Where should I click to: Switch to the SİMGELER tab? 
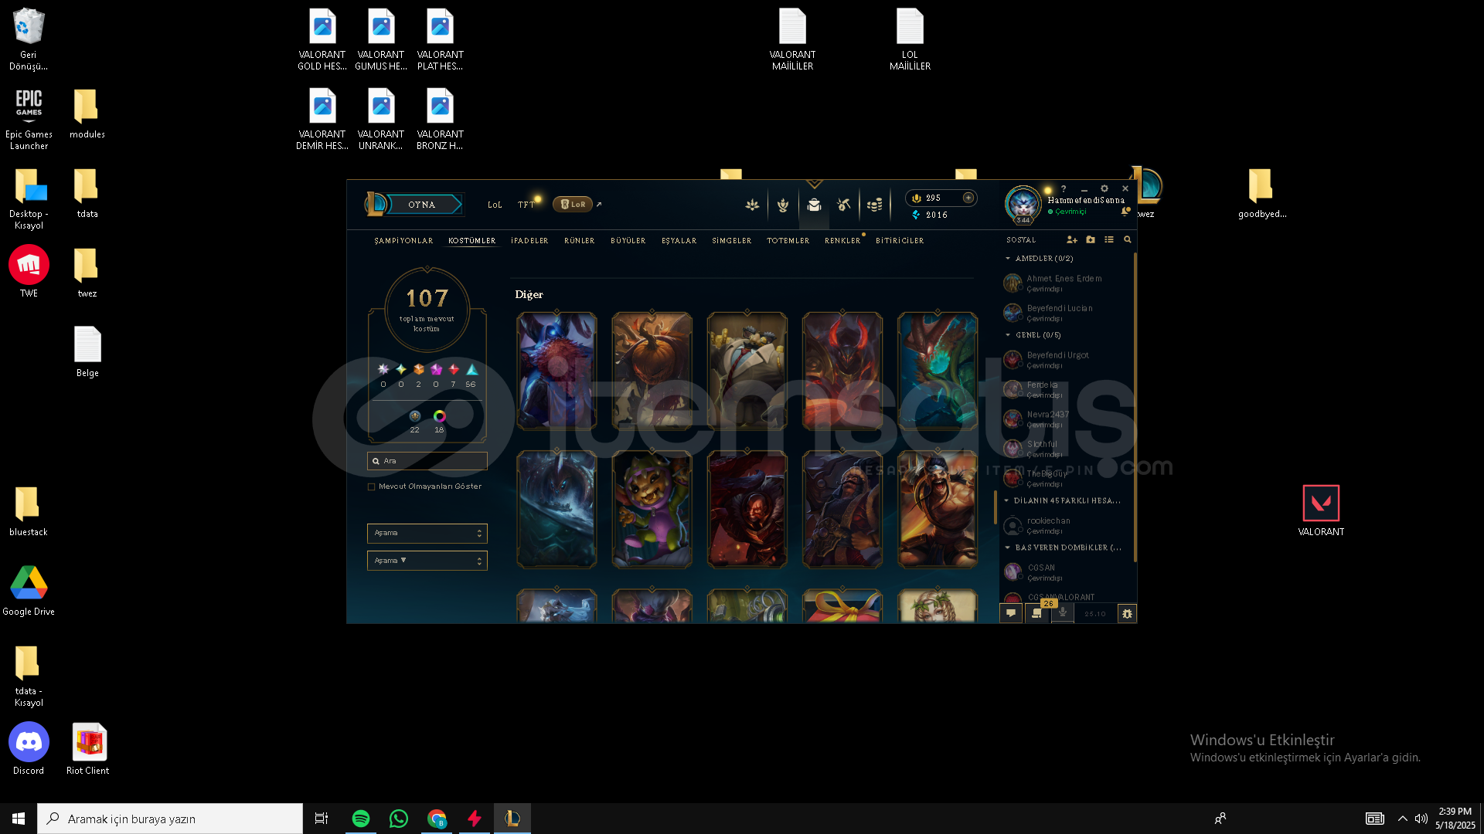tap(732, 241)
